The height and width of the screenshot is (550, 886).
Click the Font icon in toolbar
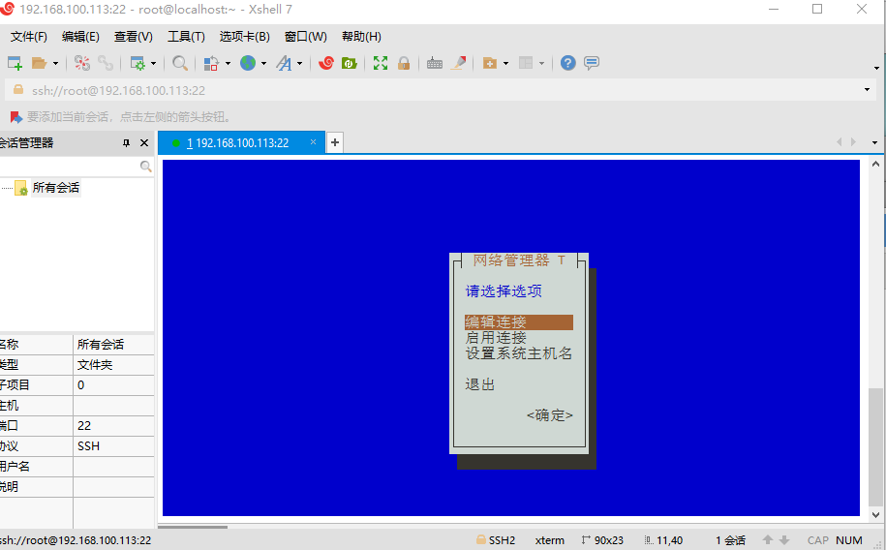click(284, 63)
